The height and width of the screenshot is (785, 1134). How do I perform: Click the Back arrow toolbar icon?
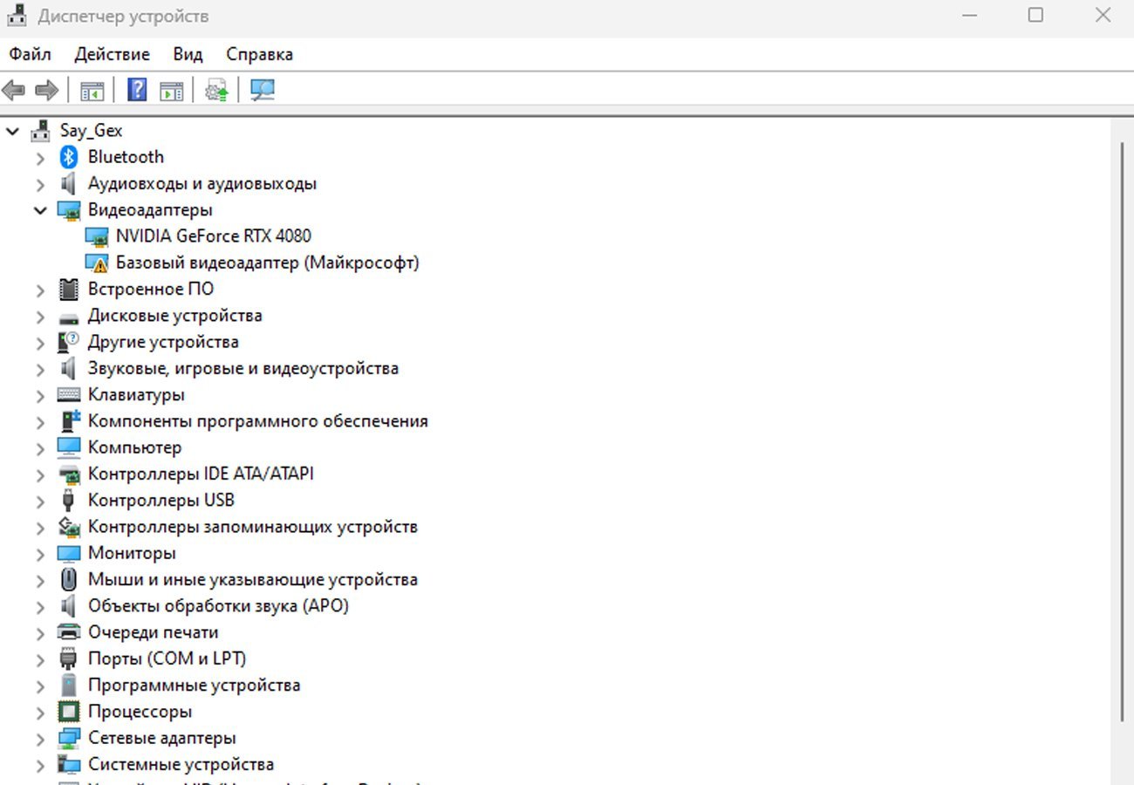pos(14,90)
